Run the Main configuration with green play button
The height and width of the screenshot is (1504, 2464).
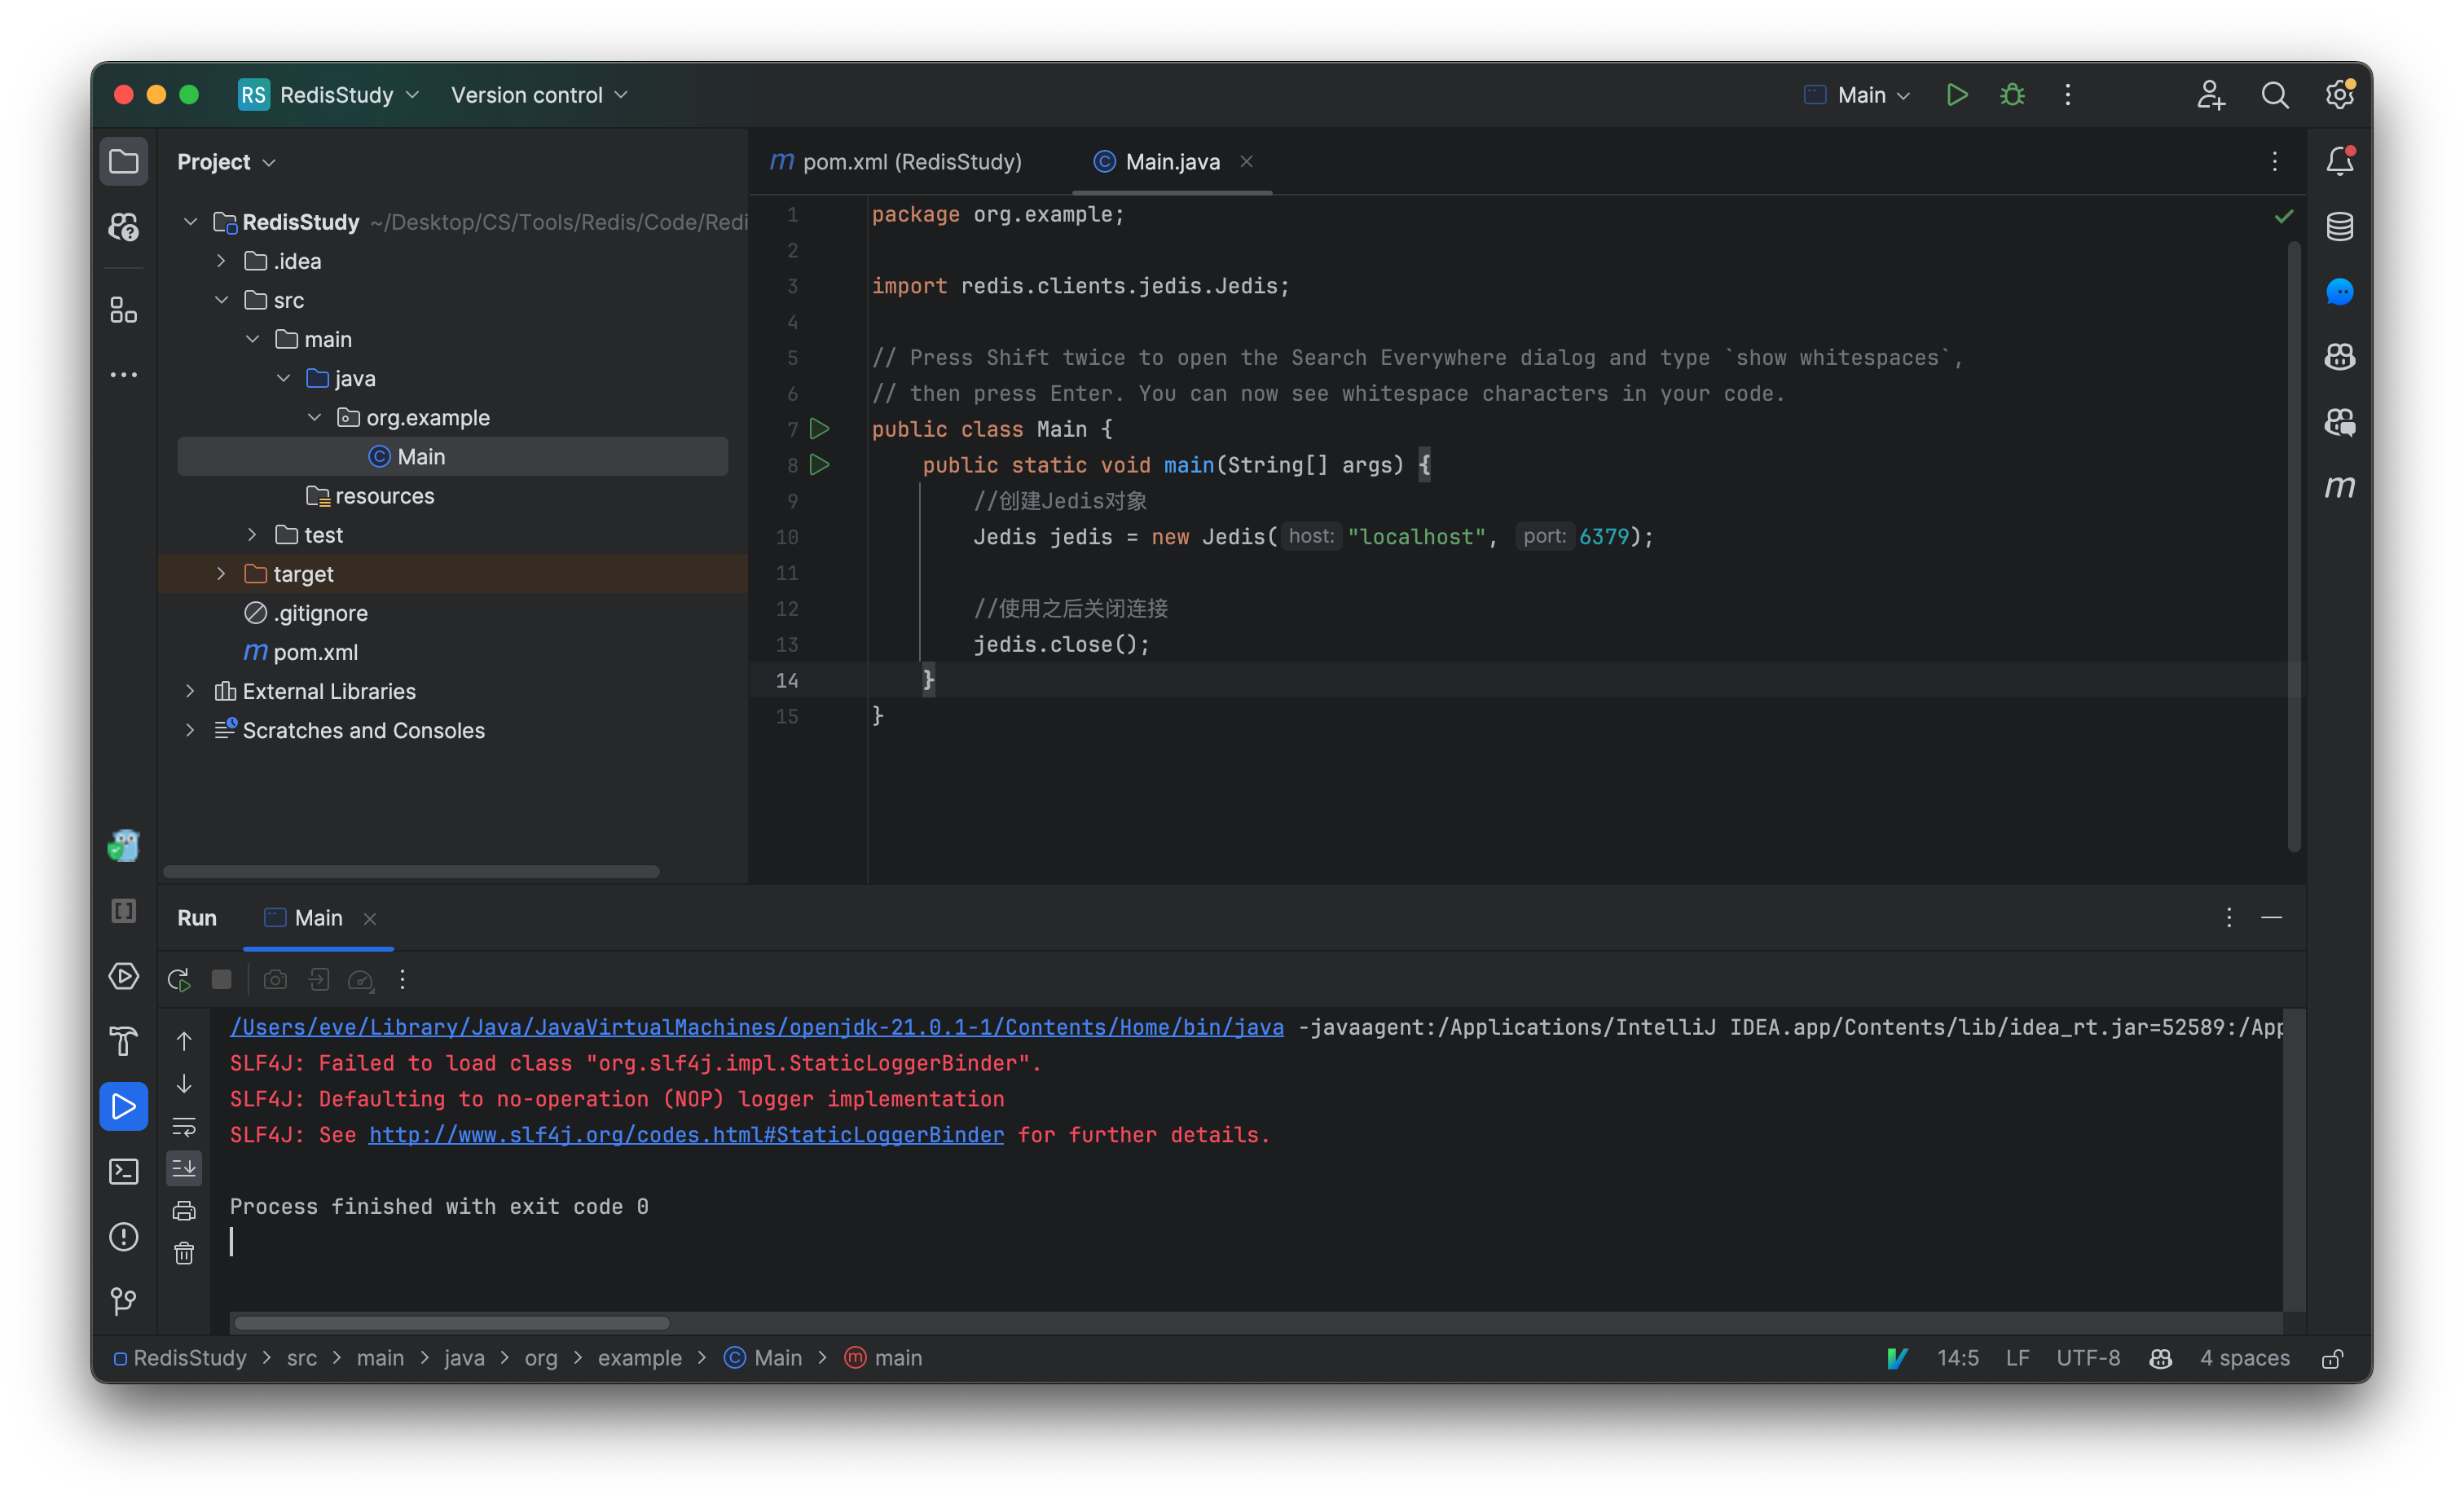[1956, 95]
